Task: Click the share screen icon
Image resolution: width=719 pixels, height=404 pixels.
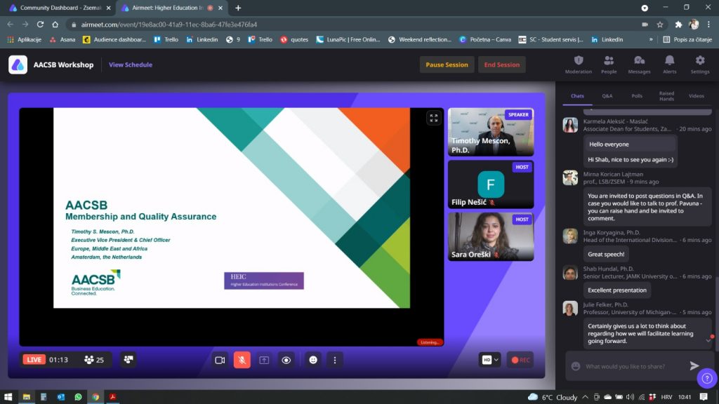Action: (x=264, y=360)
